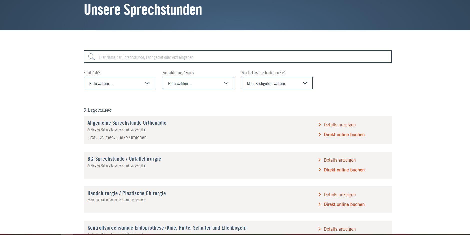Open Kontrollsprechstunde Endoprothese heading
The height and width of the screenshot is (235, 470).
point(167,228)
